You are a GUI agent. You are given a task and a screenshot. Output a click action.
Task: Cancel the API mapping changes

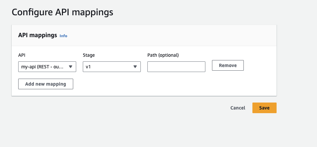click(x=238, y=108)
